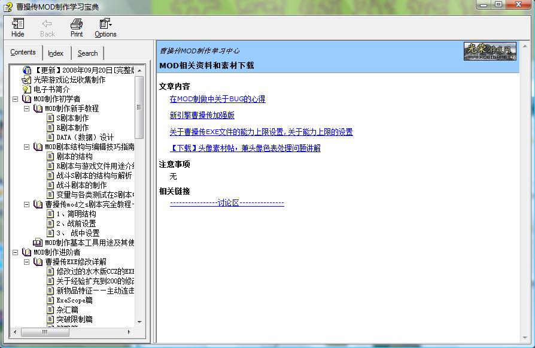This screenshot has width=535, height=348.
Task: Click the book icon of 曹操传EXE修改详解
Action: (x=38, y=262)
